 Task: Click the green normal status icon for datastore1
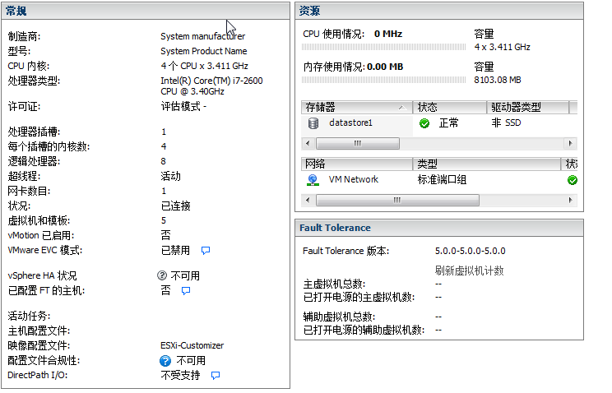[424, 123]
